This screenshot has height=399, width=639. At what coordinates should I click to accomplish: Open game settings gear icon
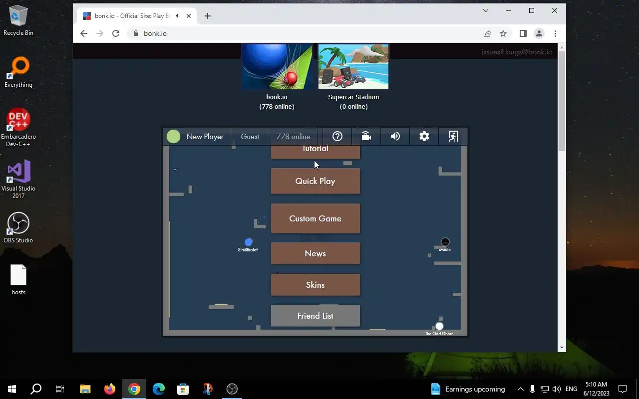pyautogui.click(x=424, y=136)
